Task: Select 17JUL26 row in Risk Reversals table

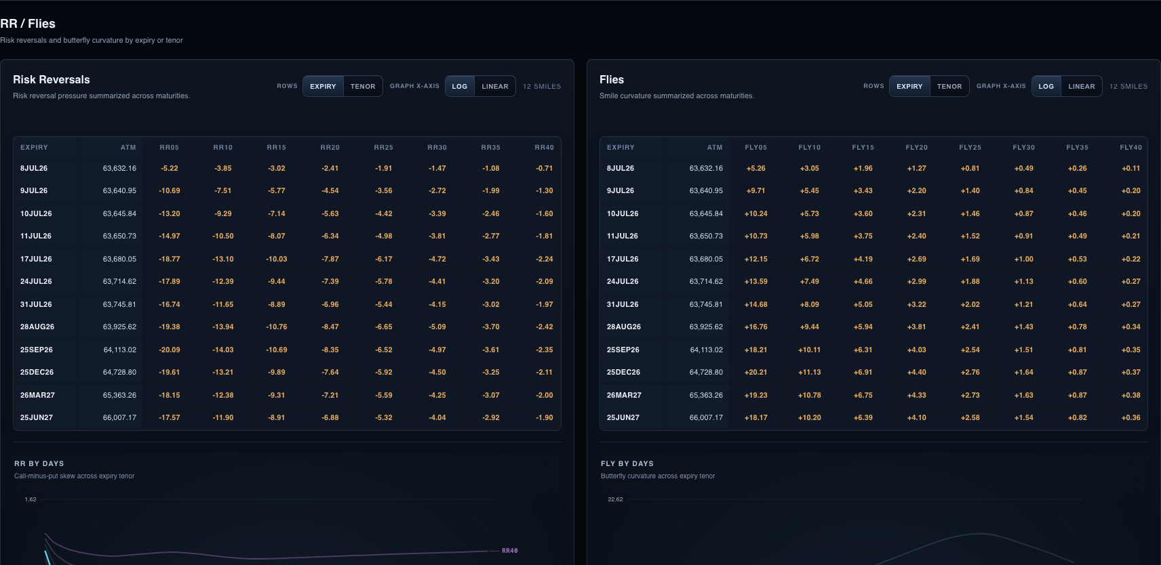Action: [x=287, y=259]
